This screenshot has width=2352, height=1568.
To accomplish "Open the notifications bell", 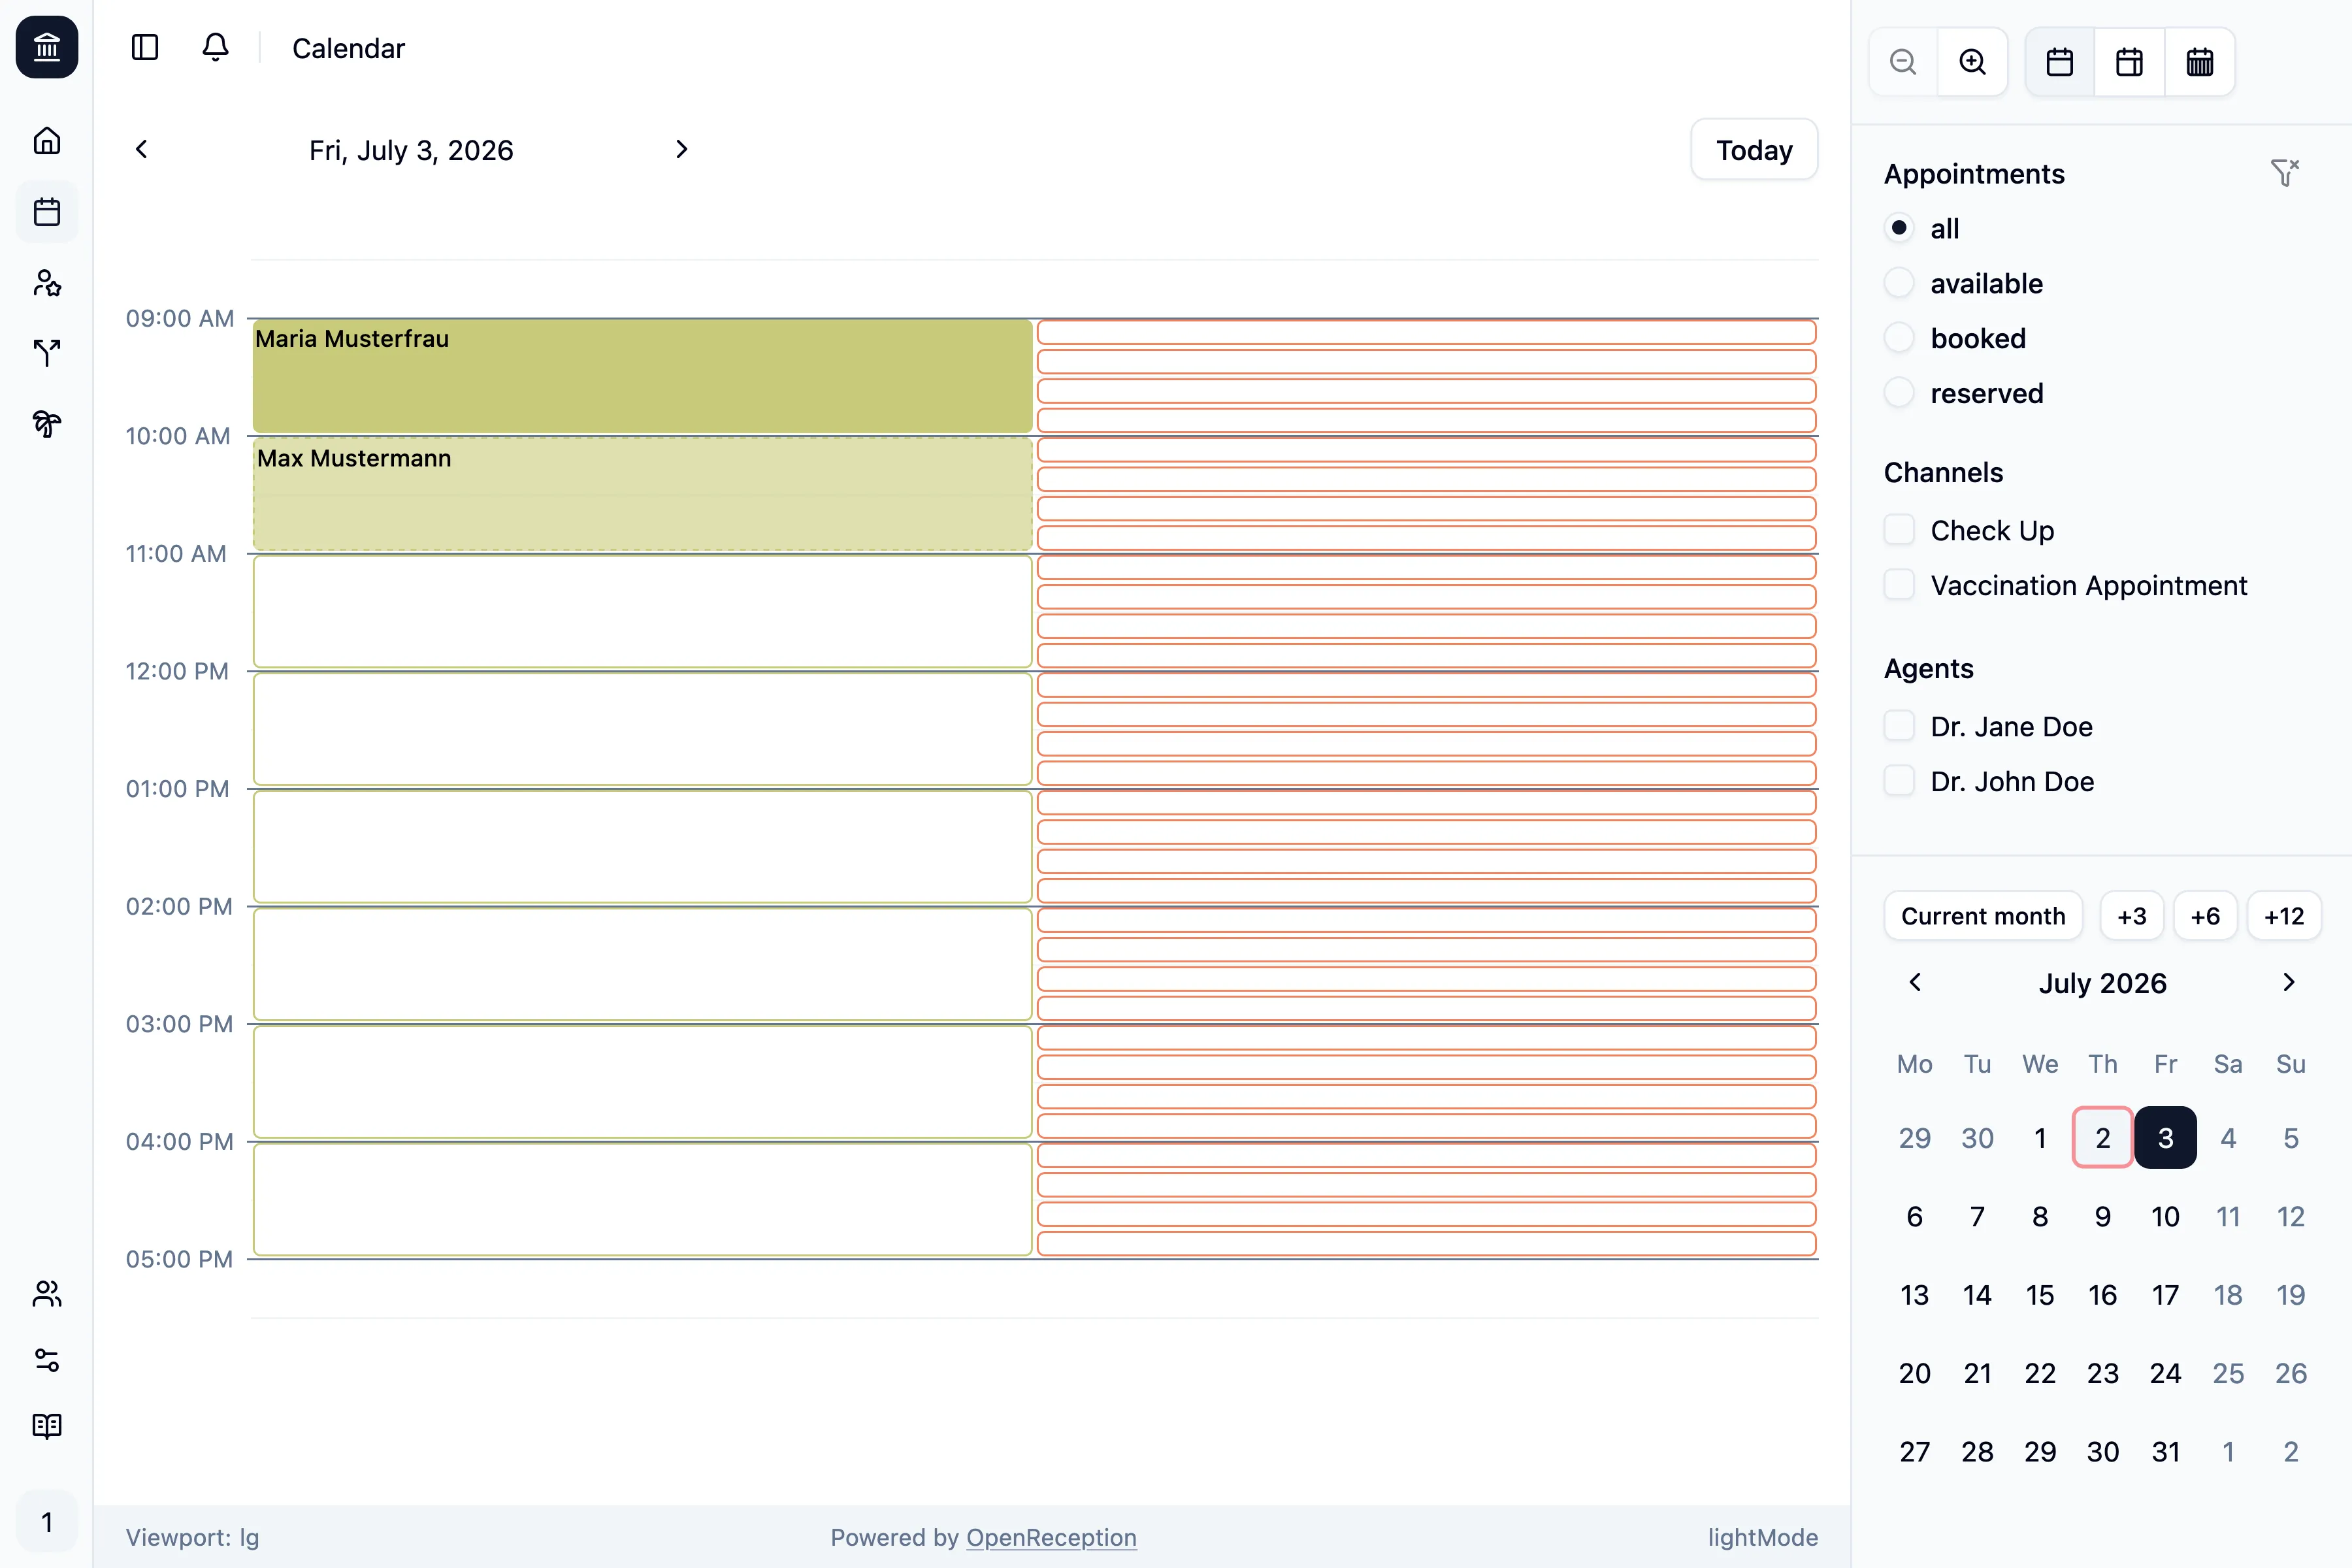I will (215, 47).
